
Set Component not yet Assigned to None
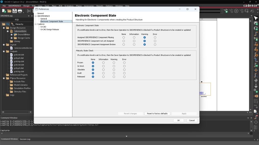[x=124, y=41]
